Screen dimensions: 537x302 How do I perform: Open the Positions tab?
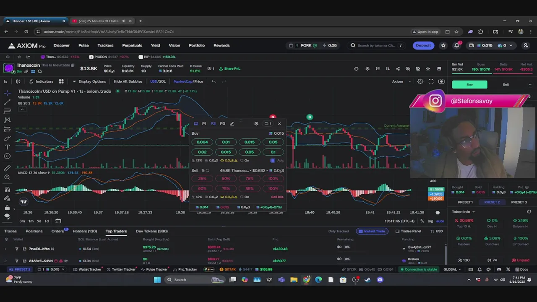[34, 231]
